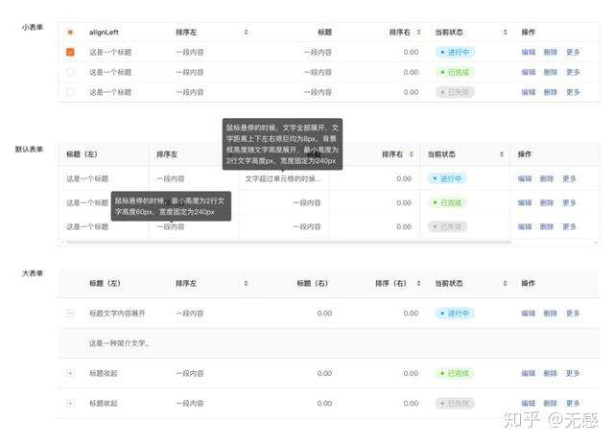Sort by 排序右 in the 默认表单 table

pyautogui.click(x=412, y=154)
